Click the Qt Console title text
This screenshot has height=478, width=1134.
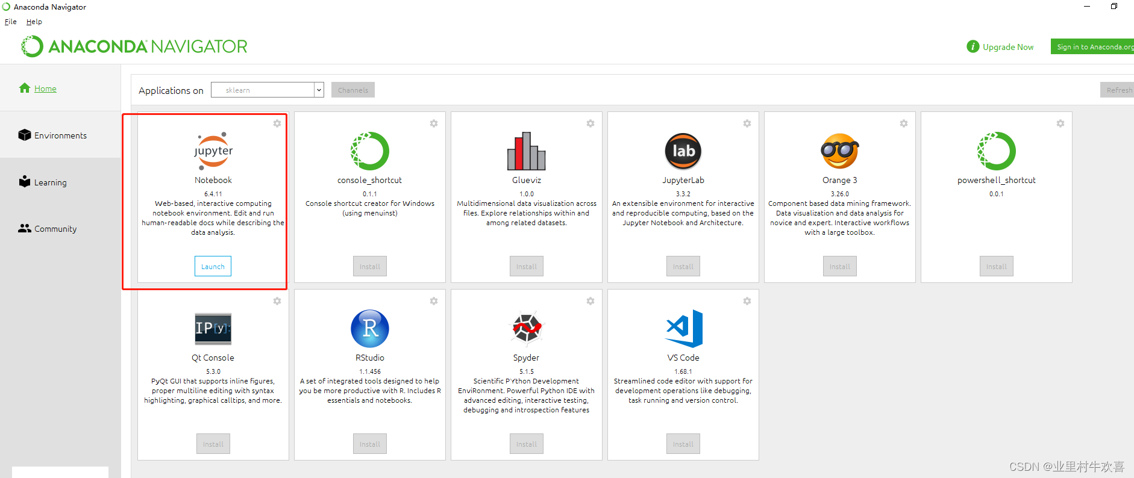pyautogui.click(x=213, y=358)
